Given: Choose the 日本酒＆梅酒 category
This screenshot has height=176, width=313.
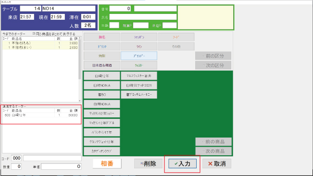Looking at the screenshot, I should [x=102, y=65].
